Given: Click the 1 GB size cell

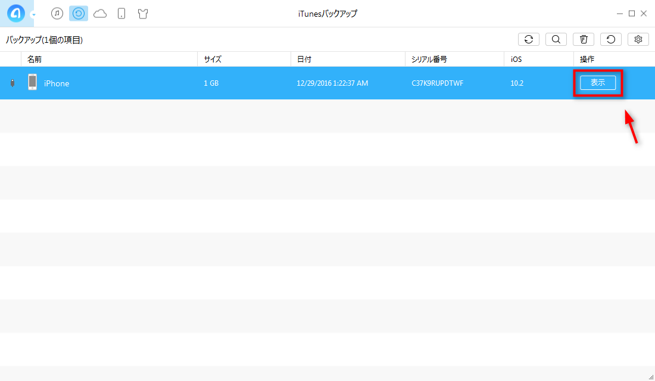Looking at the screenshot, I should 211,83.
